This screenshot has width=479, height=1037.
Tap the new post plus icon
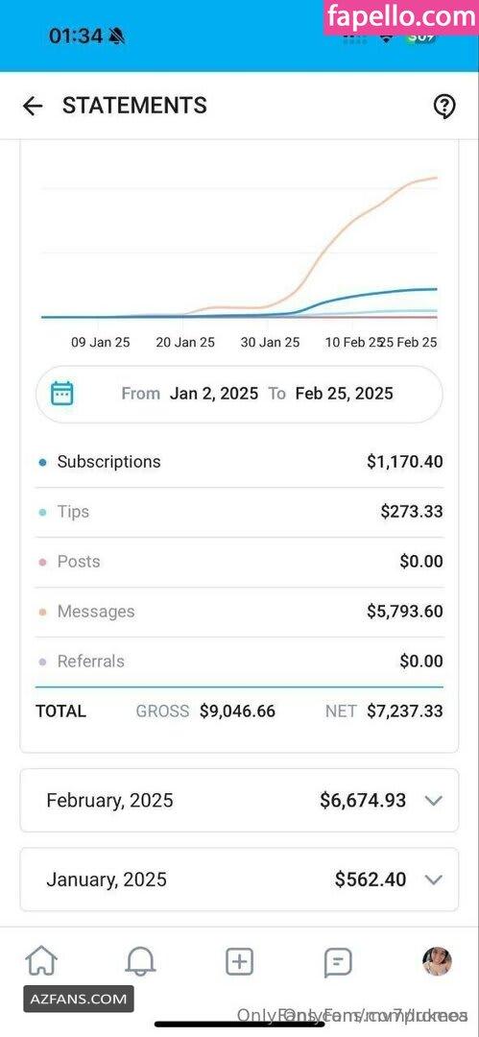pos(240,961)
